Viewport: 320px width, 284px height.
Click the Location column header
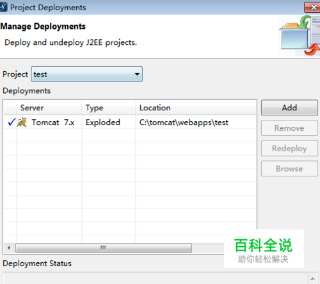click(196, 108)
